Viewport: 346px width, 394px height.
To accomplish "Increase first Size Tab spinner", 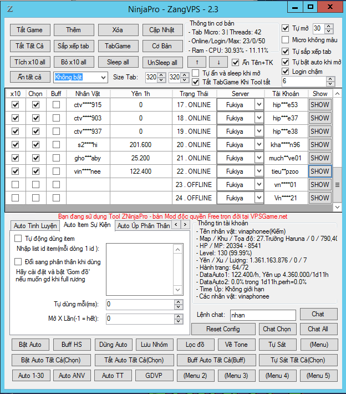I will pos(162,75).
